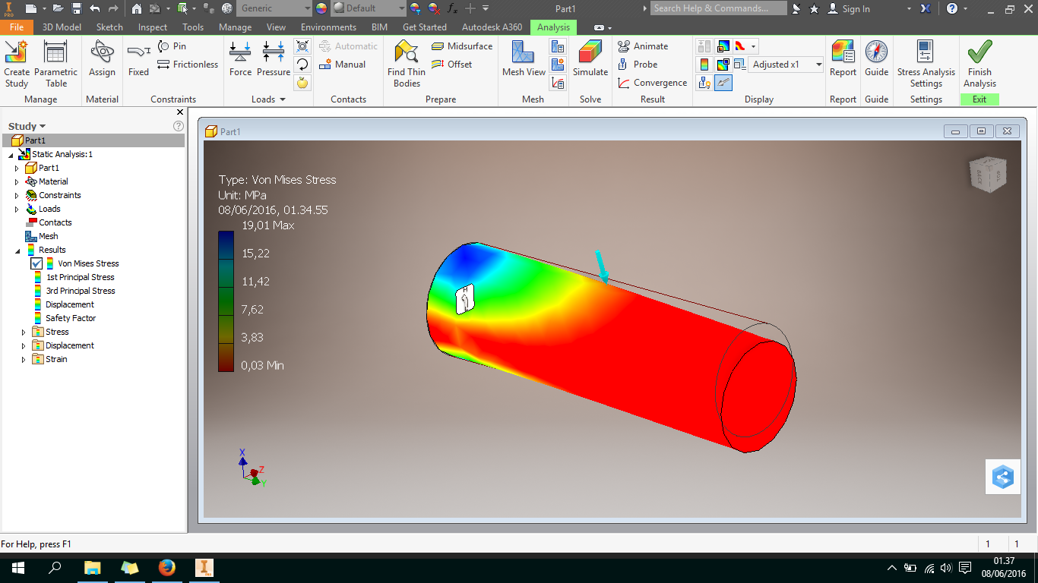Click the appearance color wheel icon
The width and height of the screenshot is (1038, 583).
(321, 8)
